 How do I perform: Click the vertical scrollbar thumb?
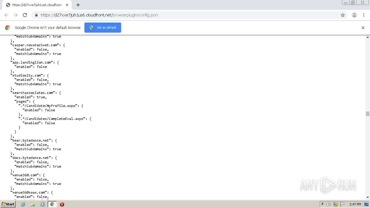[368, 114]
